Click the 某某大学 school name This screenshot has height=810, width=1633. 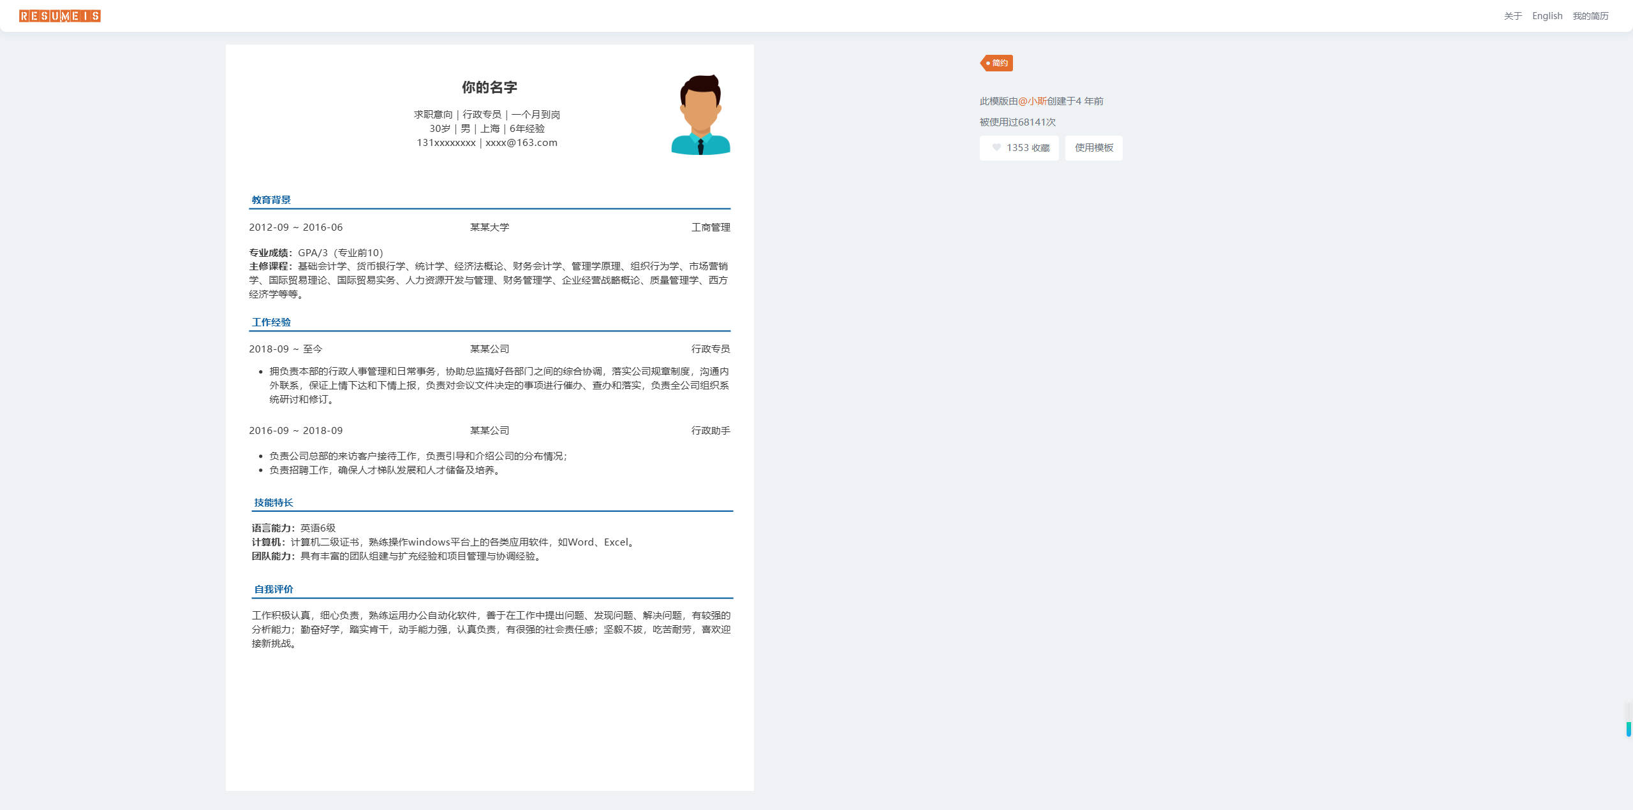pyautogui.click(x=489, y=227)
